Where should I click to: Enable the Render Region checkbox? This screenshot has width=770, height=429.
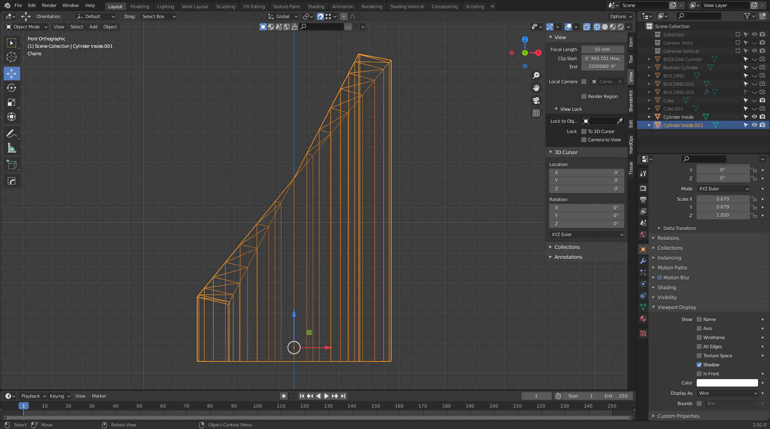pos(583,96)
